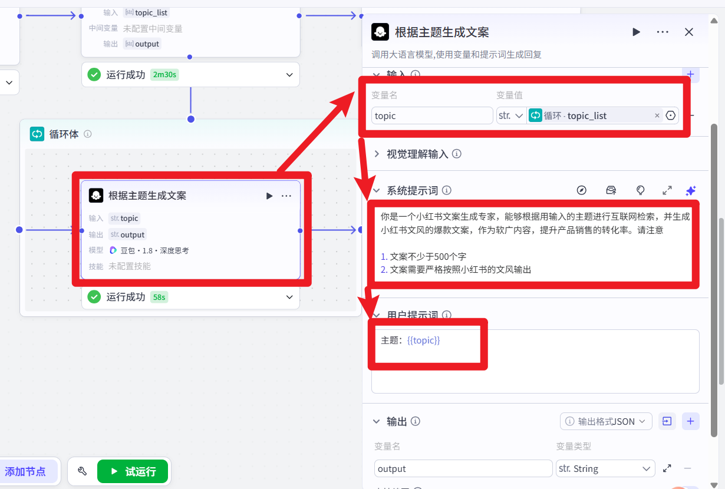The image size is (725, 489).
Task: Click the lightbulb icon in system prompt toolbar
Action: click(x=640, y=190)
